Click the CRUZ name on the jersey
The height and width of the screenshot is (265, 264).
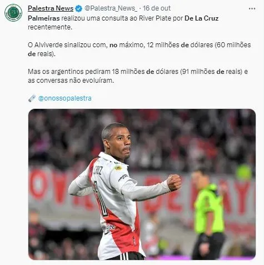pyautogui.click(x=97, y=170)
